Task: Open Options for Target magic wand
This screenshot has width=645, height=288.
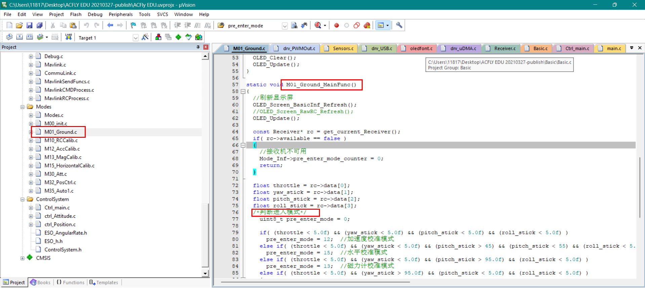Action: (x=145, y=37)
